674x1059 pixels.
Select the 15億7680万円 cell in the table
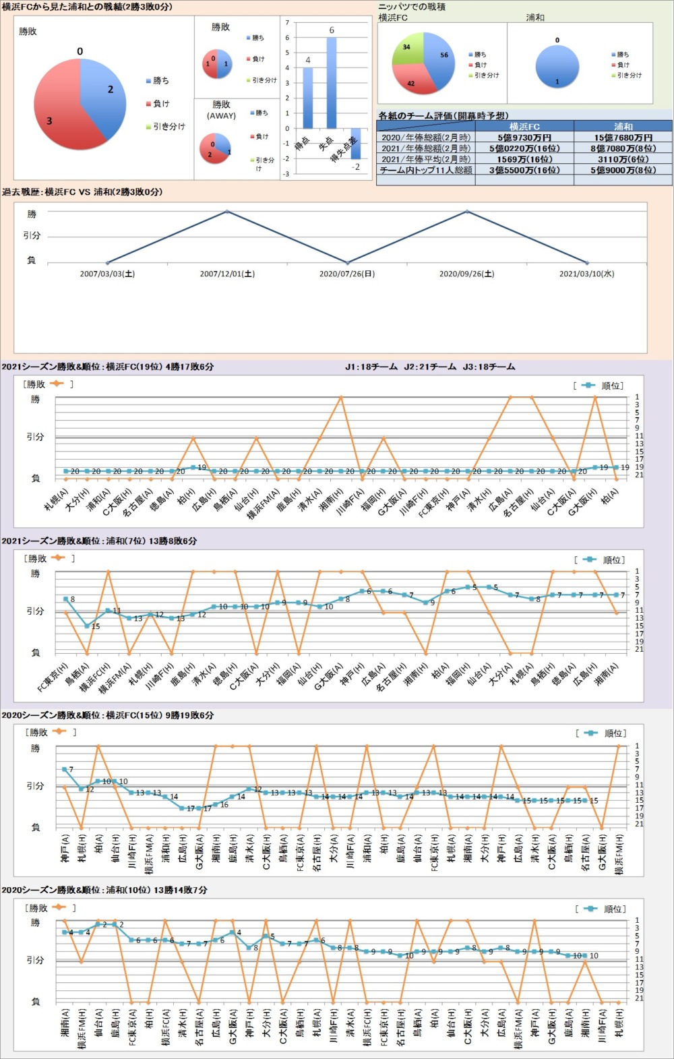[x=623, y=138]
